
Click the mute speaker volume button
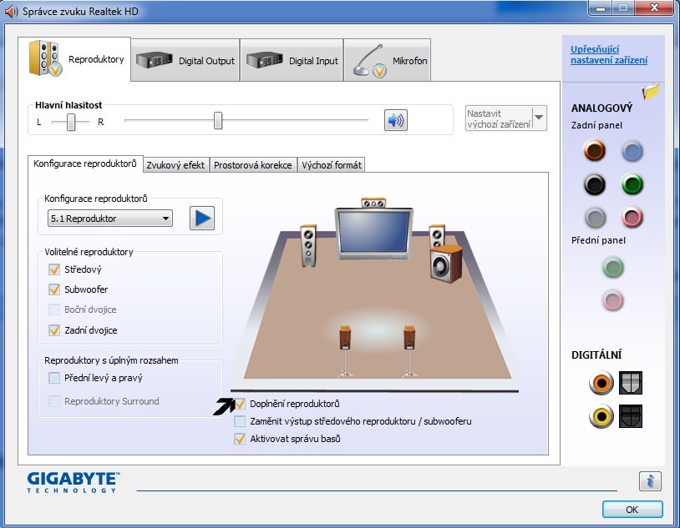coord(395,120)
